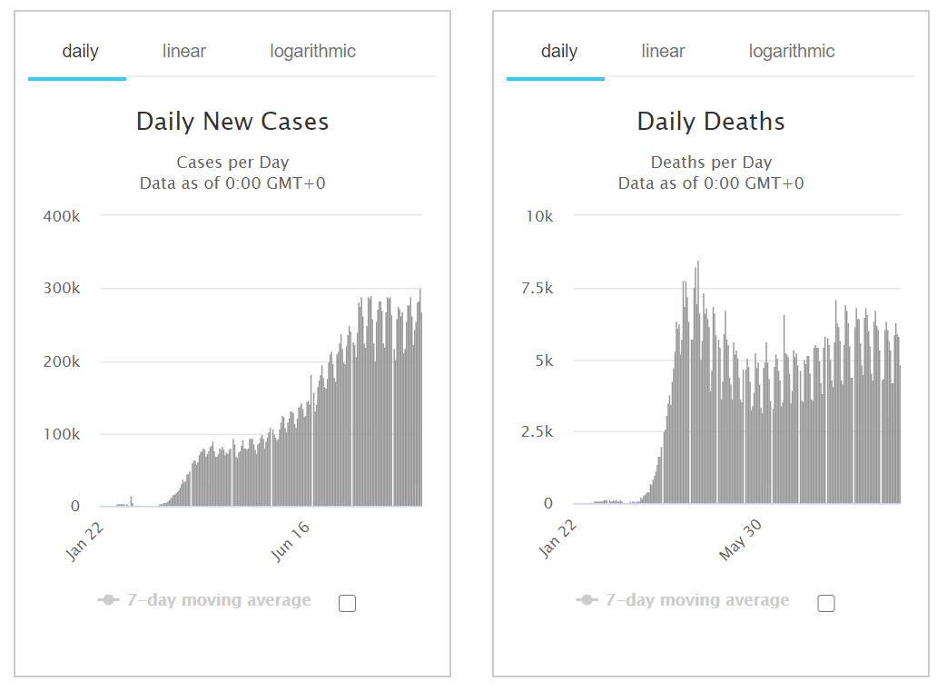Click the Jan 22 label on cases chart
The height and width of the screenshot is (691, 947).
pyautogui.click(x=84, y=542)
